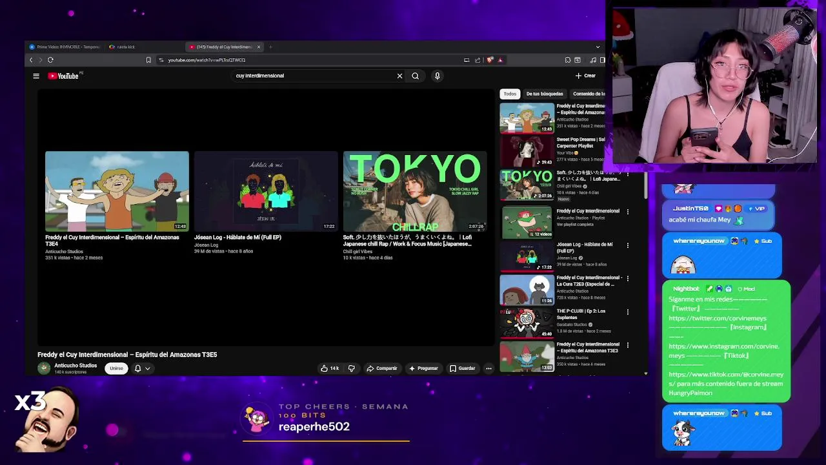
Task: Select the Todos filter chip
Action: tap(510, 94)
